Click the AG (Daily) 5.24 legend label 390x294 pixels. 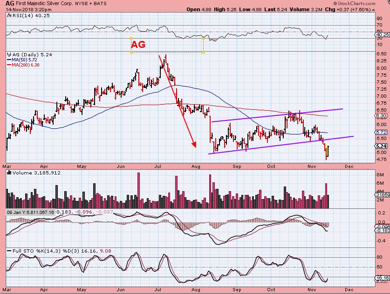(32, 54)
